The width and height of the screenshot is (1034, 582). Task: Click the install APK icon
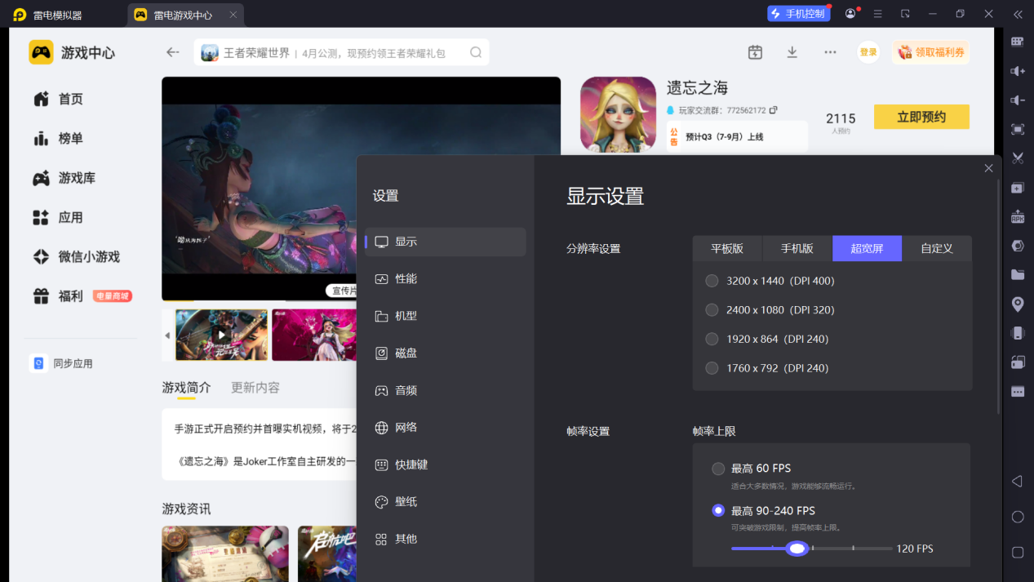pos(1017,217)
